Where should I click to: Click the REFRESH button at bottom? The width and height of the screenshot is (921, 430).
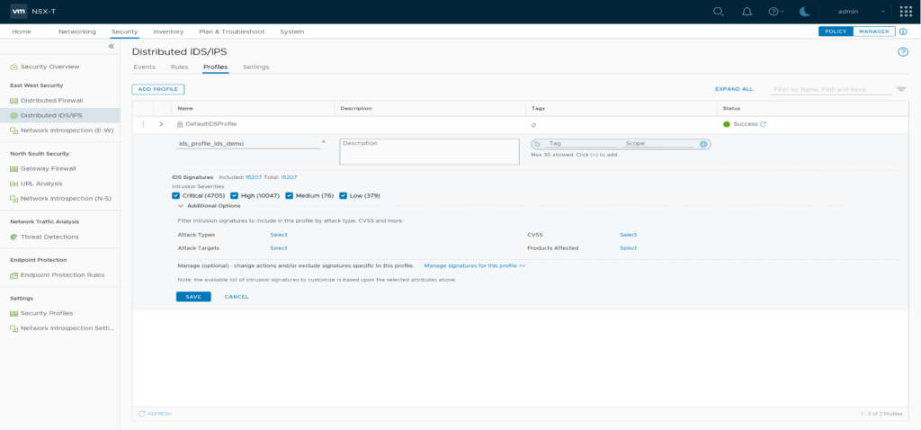[155, 414]
